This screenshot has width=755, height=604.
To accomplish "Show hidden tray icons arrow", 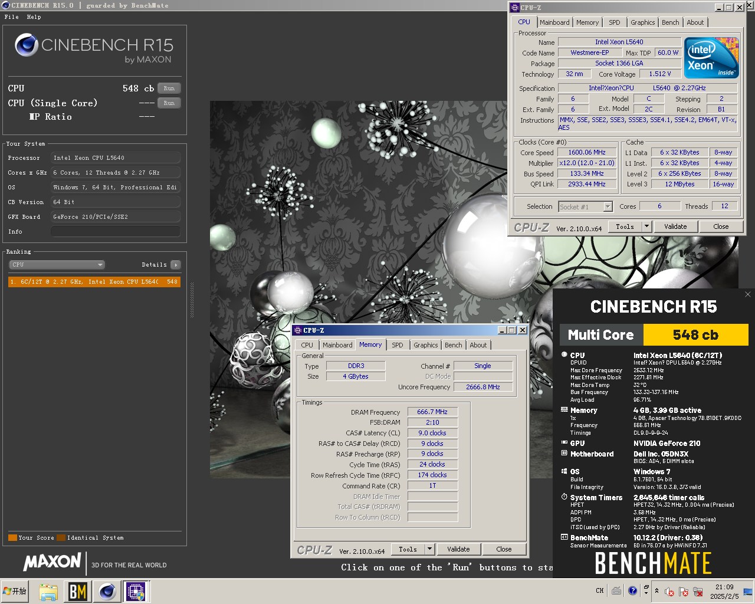I will 656,591.
